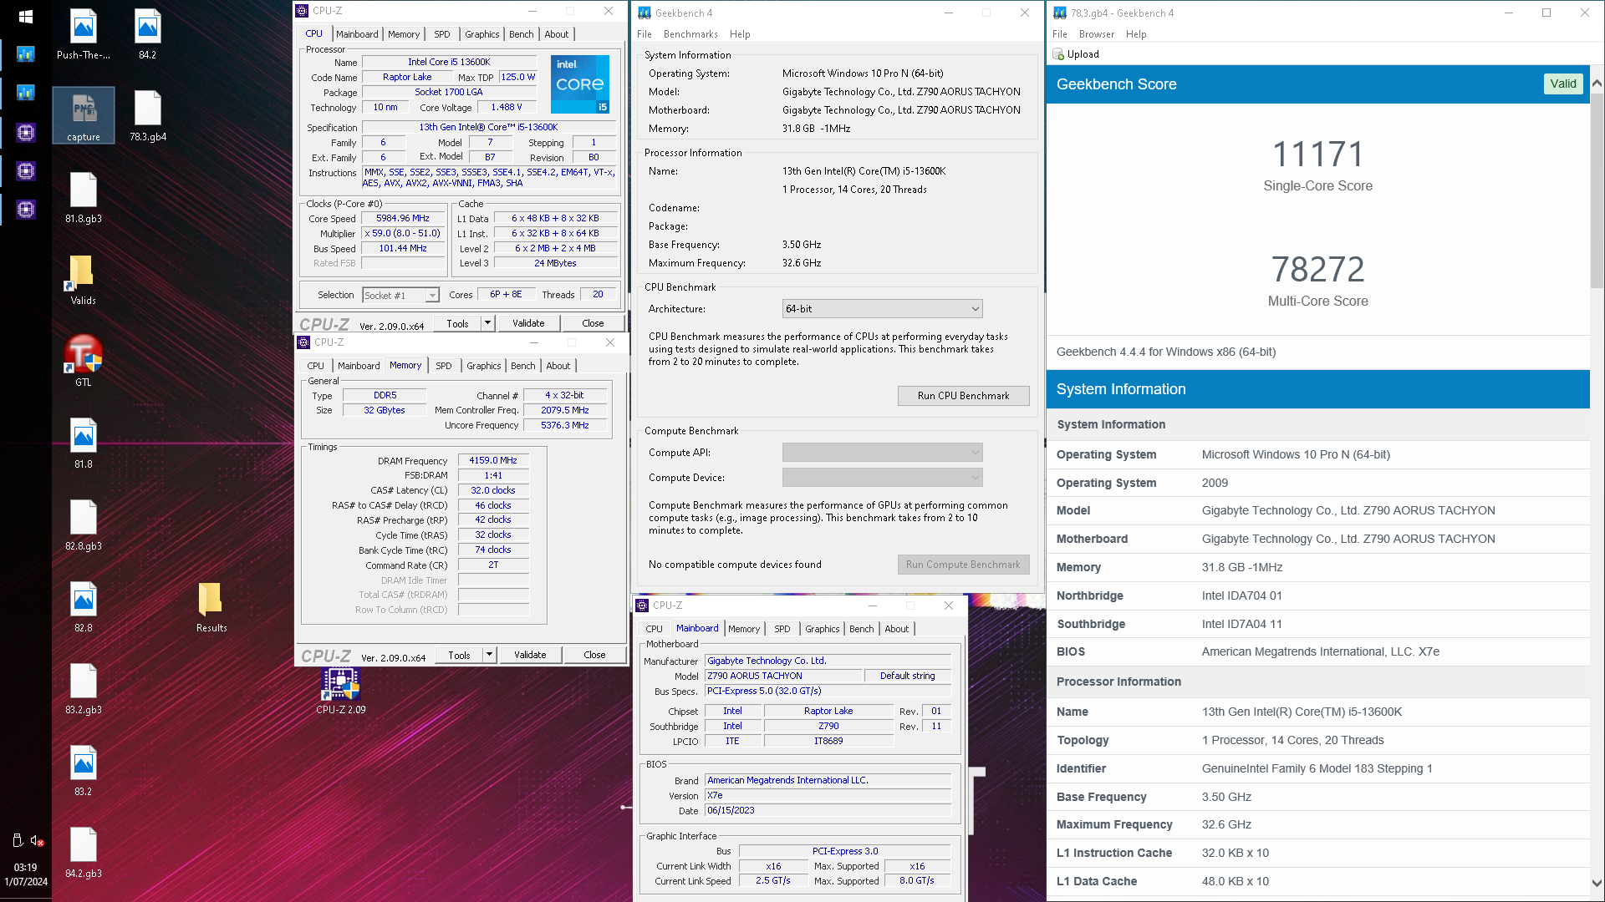
Task: Click scrollbar down arrow in Geekbench results
Action: pyautogui.click(x=1597, y=882)
